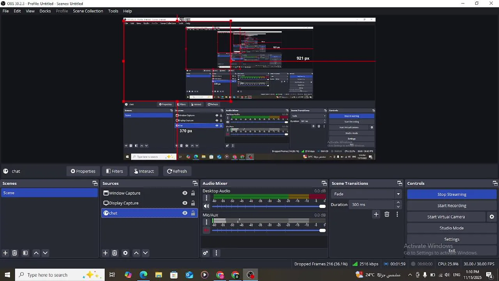
Task: Increase transition duration with up arrow
Action: pos(398,203)
